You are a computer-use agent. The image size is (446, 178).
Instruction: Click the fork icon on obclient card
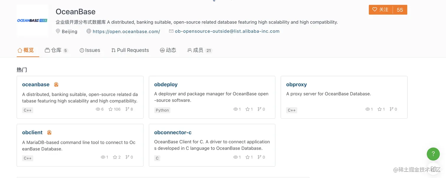coord(127,157)
